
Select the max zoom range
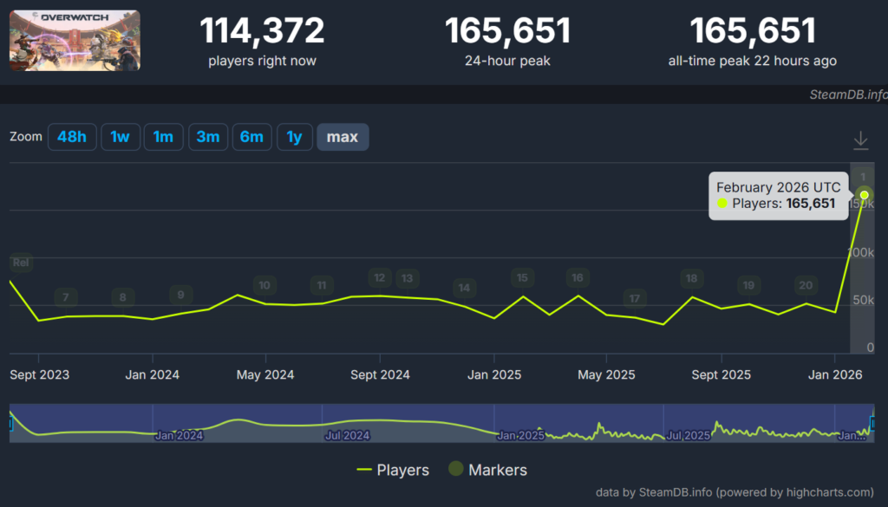pyautogui.click(x=343, y=137)
